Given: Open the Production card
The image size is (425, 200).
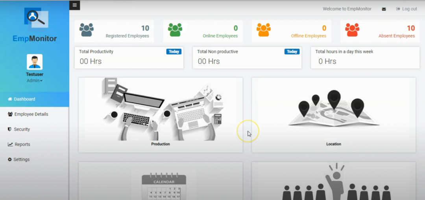Looking at the screenshot, I should point(161,114).
